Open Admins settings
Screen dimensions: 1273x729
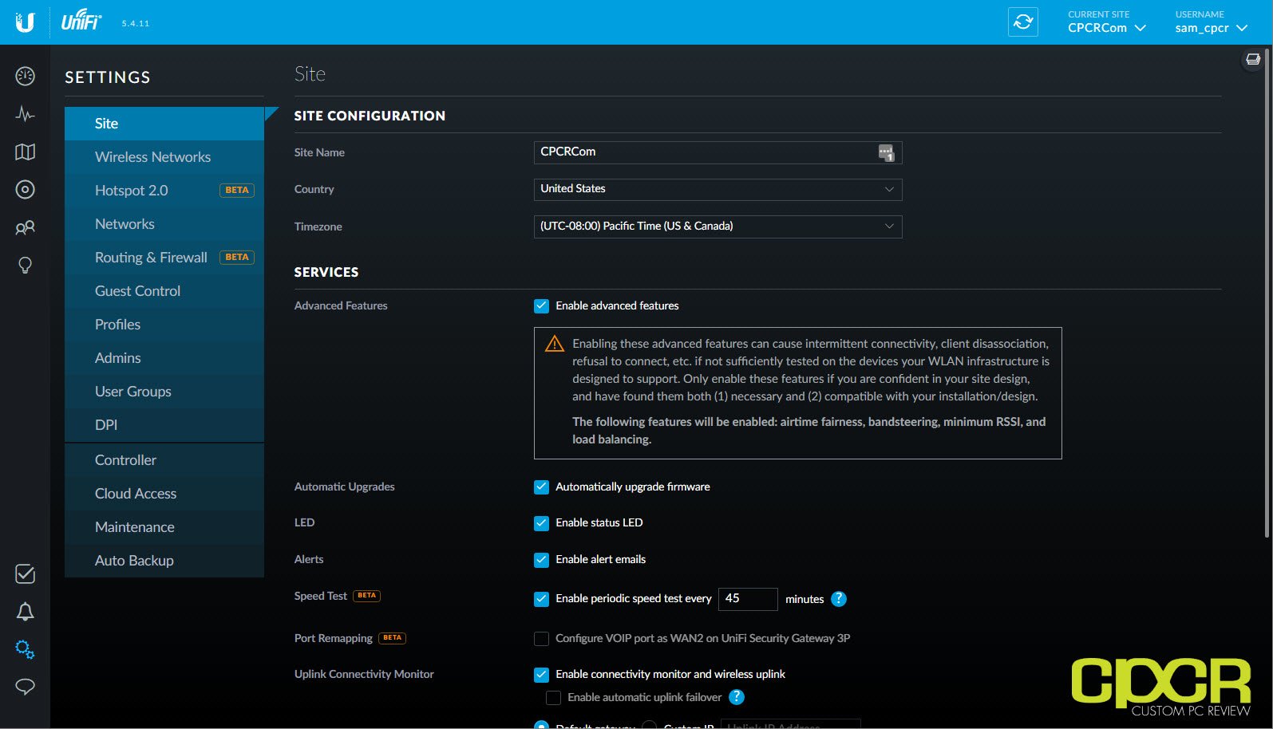click(x=164, y=358)
